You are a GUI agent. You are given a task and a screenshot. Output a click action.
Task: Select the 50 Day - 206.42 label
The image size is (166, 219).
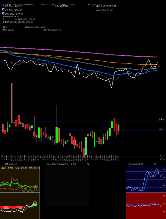tap(14, 10)
